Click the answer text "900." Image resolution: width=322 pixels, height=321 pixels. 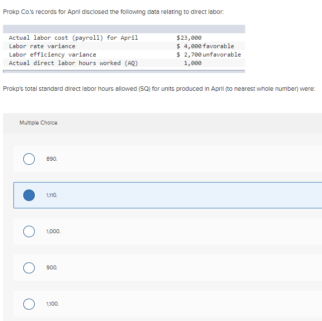click(52, 267)
